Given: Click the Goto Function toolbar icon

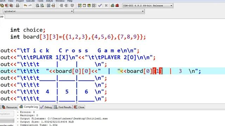Looking at the screenshot, I should pyautogui.click(x=49, y=6).
